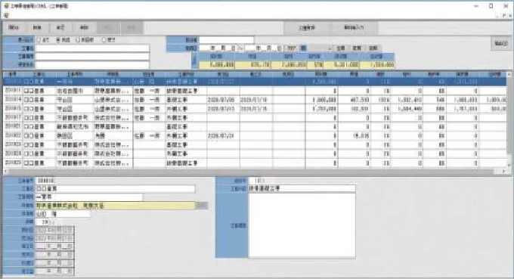This screenshot has height=279, width=514.
Task: Click the left of two wide top-right toolbar buttons
Action: point(307,28)
